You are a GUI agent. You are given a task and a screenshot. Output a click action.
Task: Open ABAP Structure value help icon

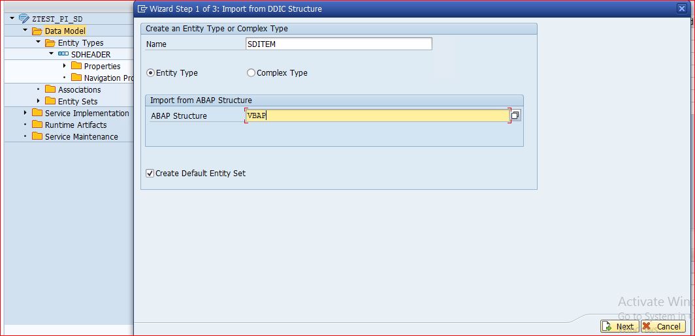click(515, 115)
